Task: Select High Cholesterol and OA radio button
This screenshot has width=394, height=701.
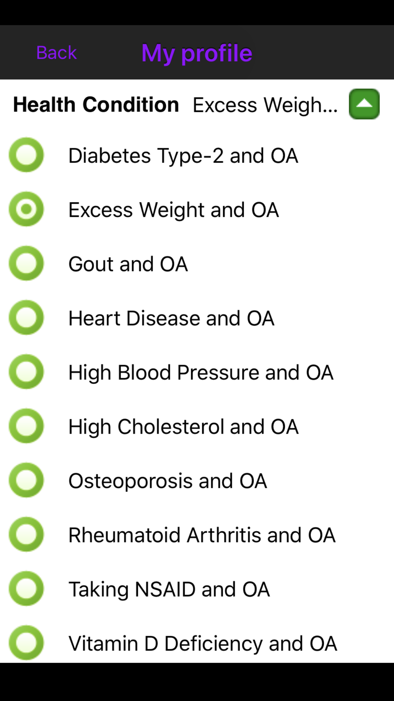Action: pos(26,426)
